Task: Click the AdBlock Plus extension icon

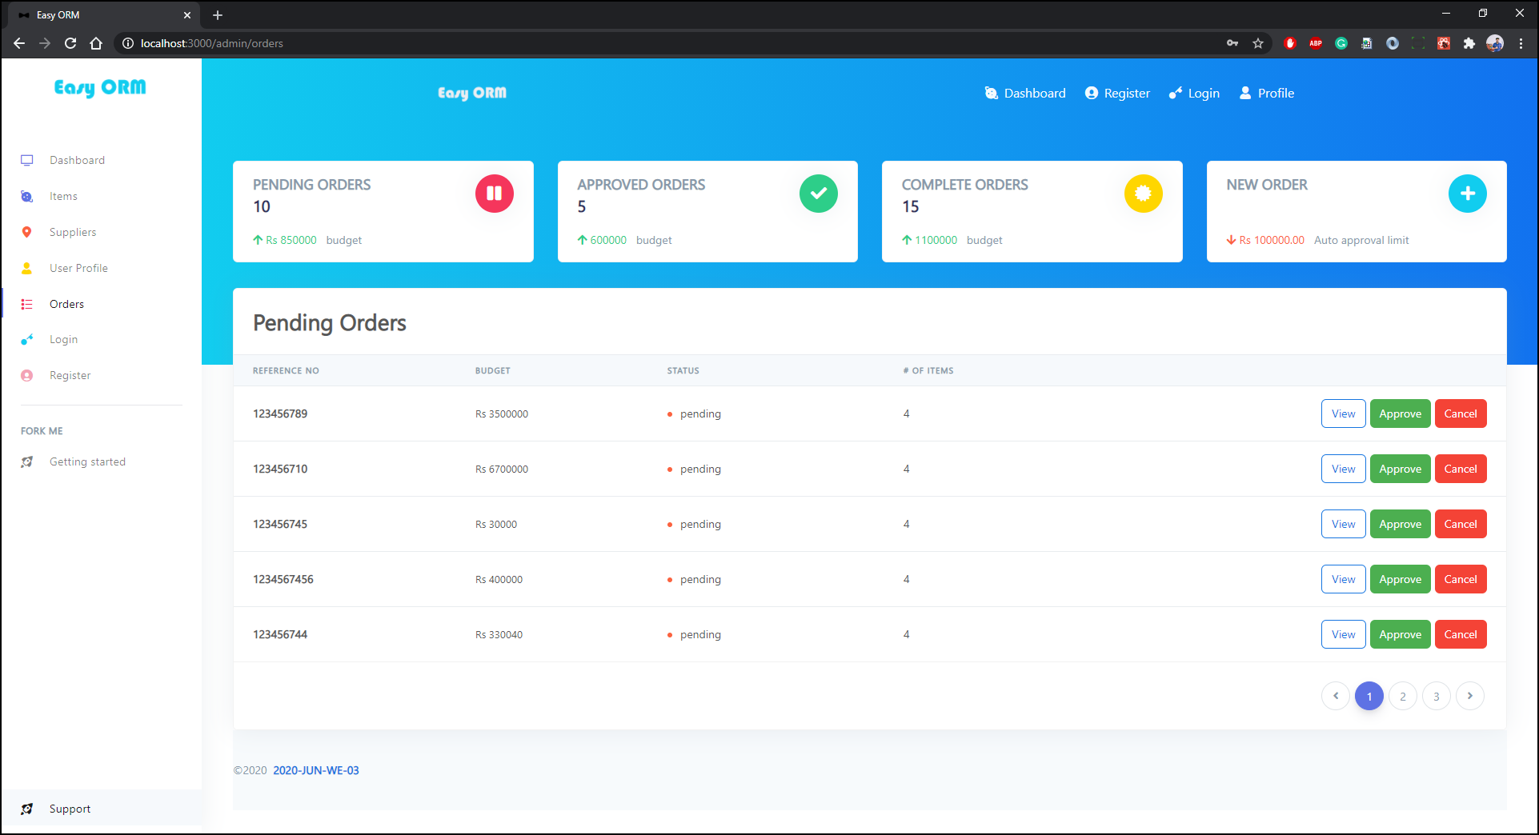Action: pos(1316,43)
